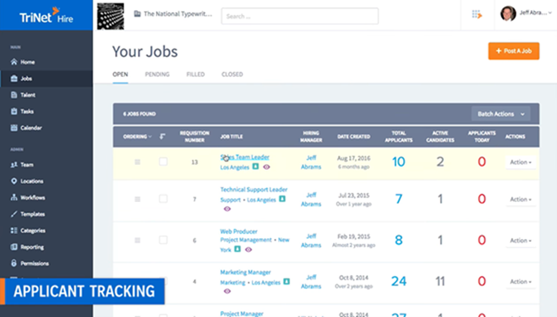Grab drag handle for Technical Support Leader row
Viewport: 557px width, 317px height.
point(138,199)
